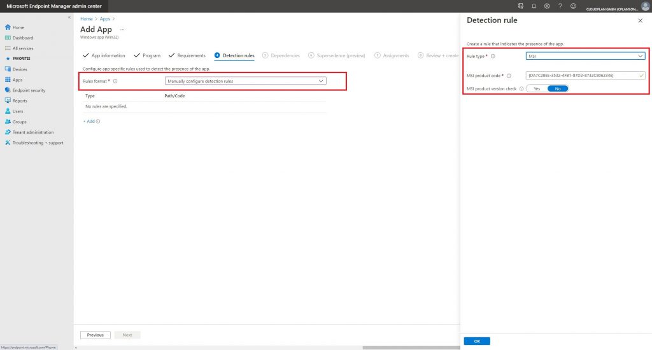Image resolution: width=652 pixels, height=350 pixels.
Task: Select the Review + create step
Action: pyautogui.click(x=438, y=55)
